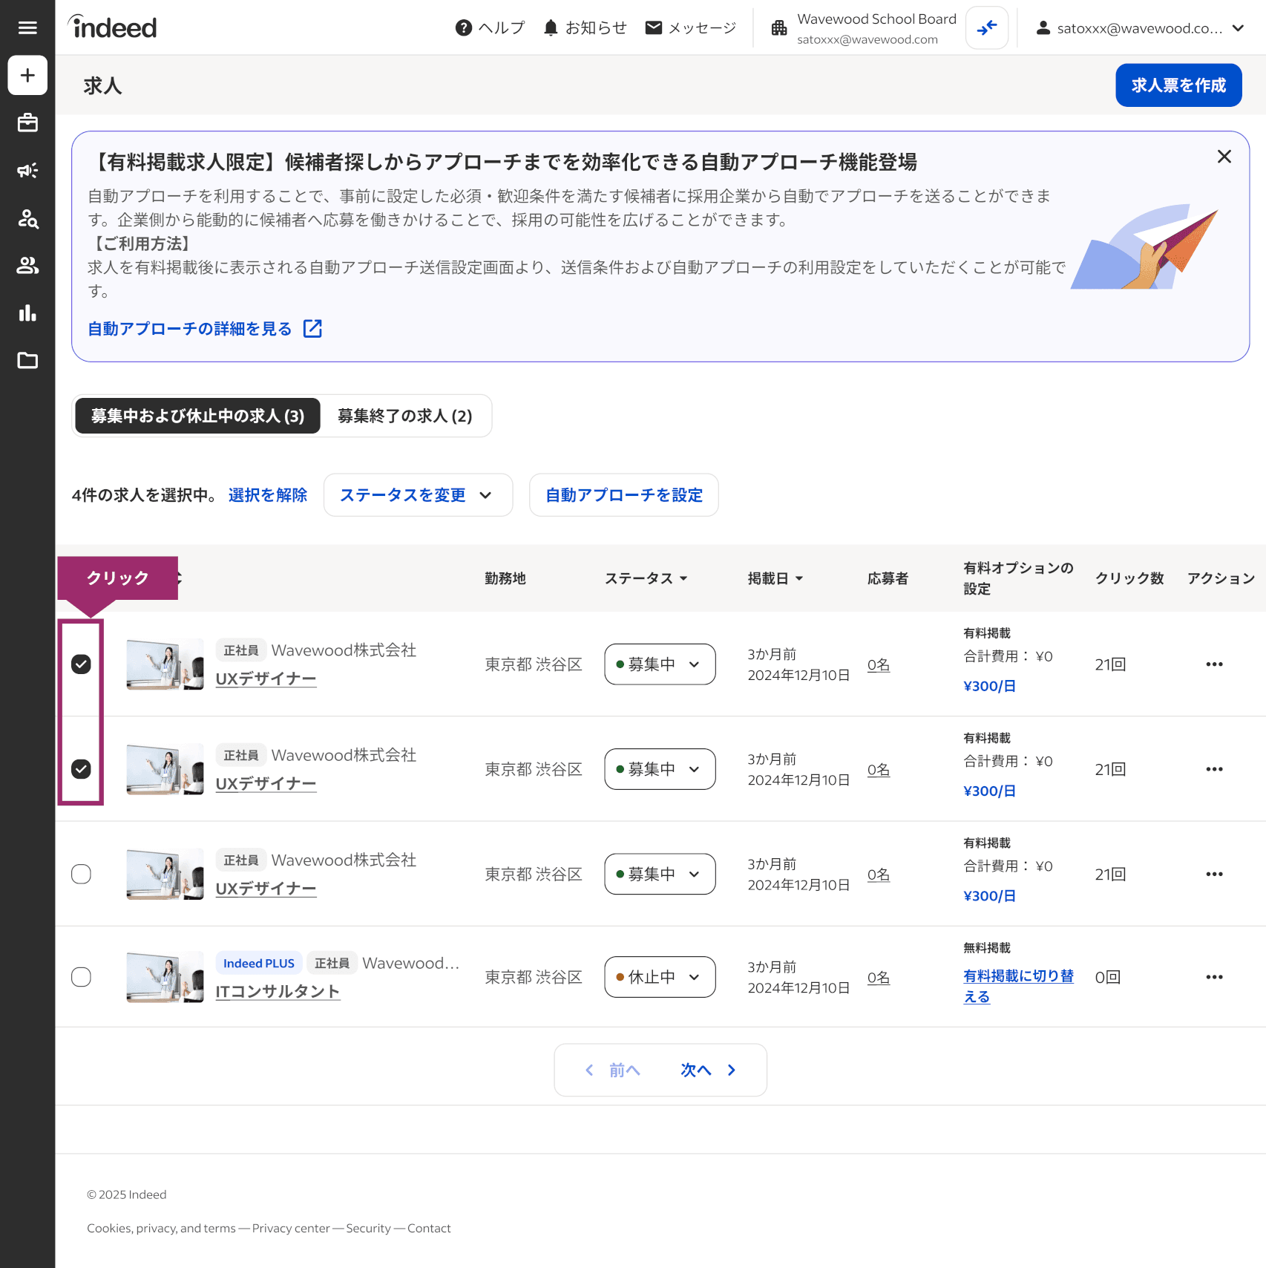Screen dimensions: 1266x1268
Task: Dismiss the auto-approach announcement banner
Action: (x=1224, y=157)
